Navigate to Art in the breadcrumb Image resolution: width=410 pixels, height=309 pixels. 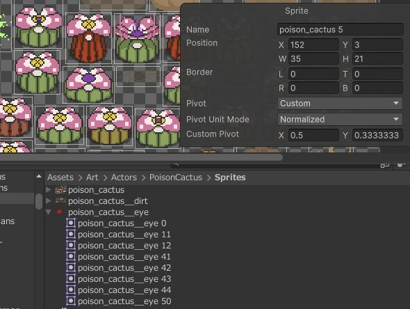click(92, 177)
